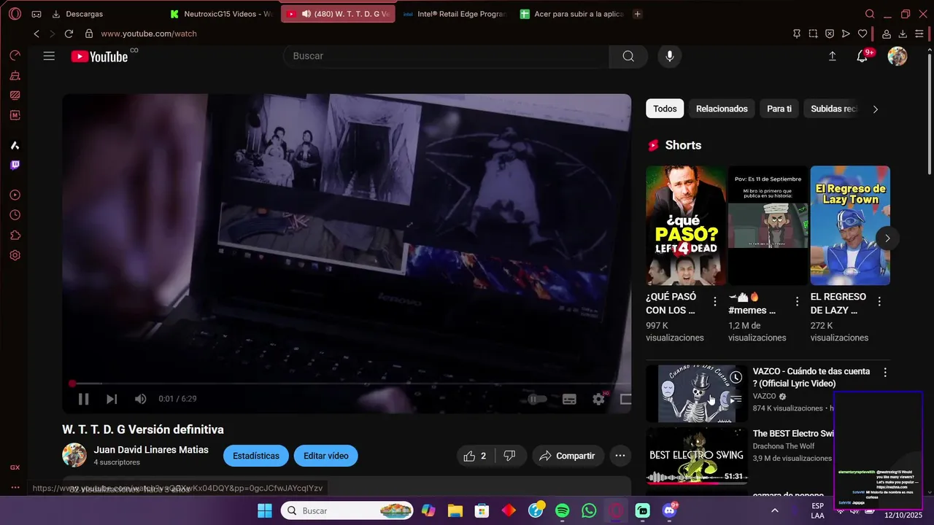Open YouTube guide hamburger menu

click(x=49, y=56)
